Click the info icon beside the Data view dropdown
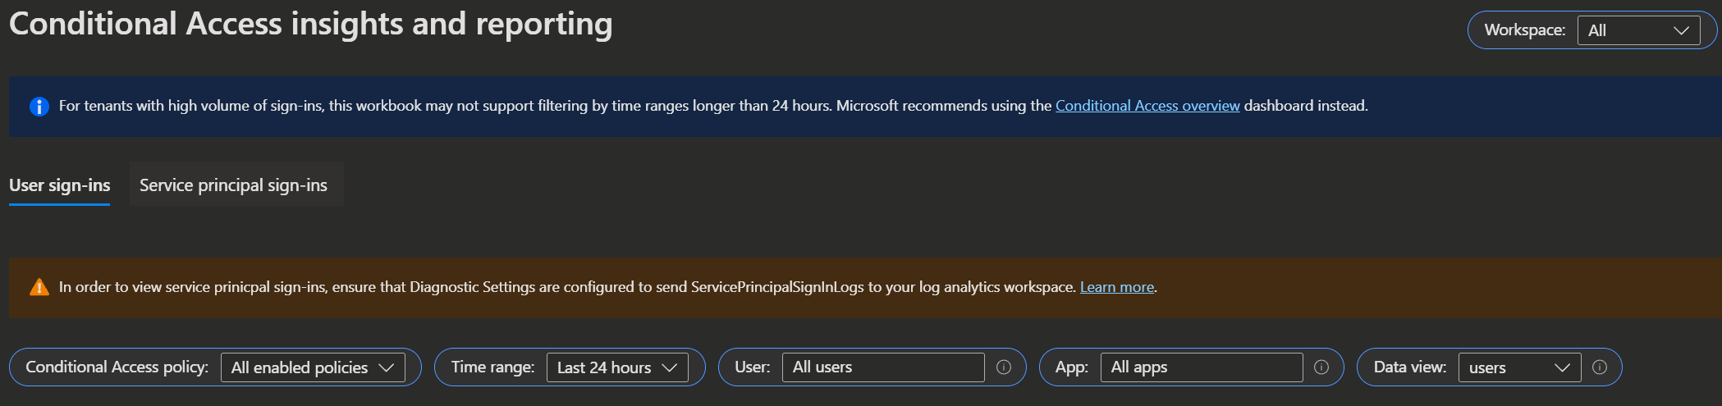The height and width of the screenshot is (406, 1722). (x=1599, y=367)
